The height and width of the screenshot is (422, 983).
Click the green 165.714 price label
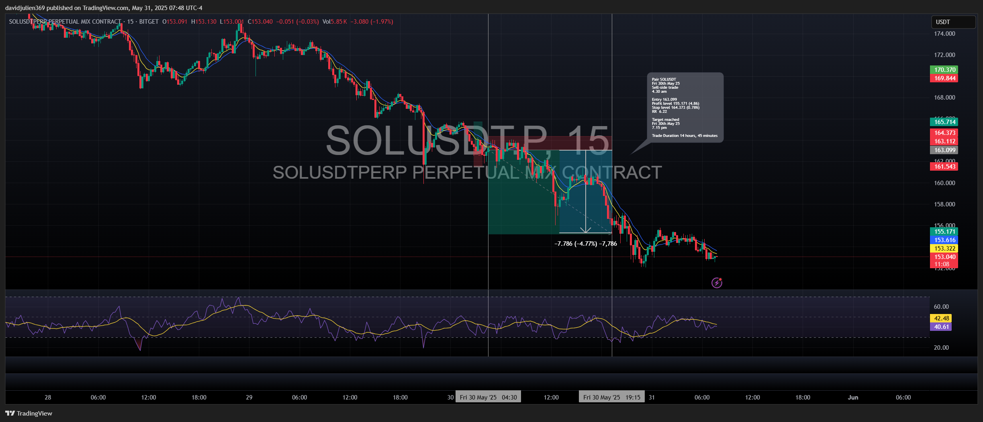944,122
